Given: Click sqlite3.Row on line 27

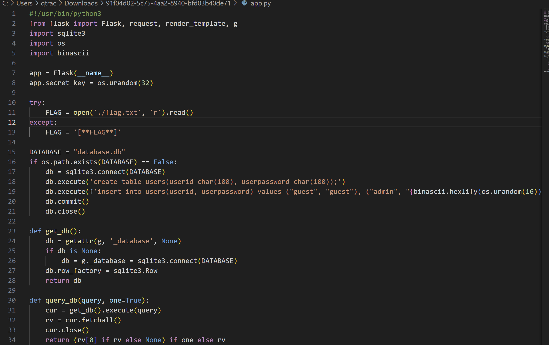Looking at the screenshot, I should point(135,271).
